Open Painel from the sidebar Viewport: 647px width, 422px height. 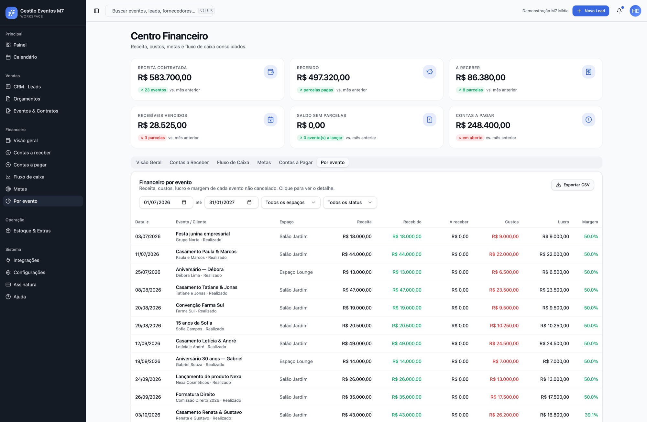pyautogui.click(x=43, y=45)
